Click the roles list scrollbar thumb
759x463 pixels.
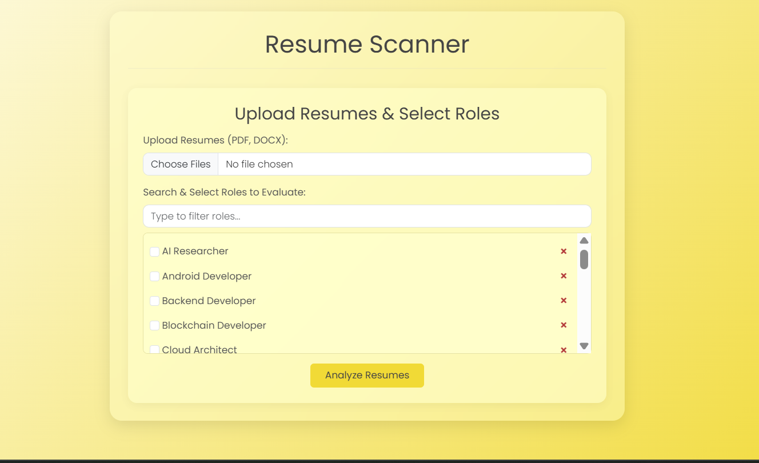584,260
